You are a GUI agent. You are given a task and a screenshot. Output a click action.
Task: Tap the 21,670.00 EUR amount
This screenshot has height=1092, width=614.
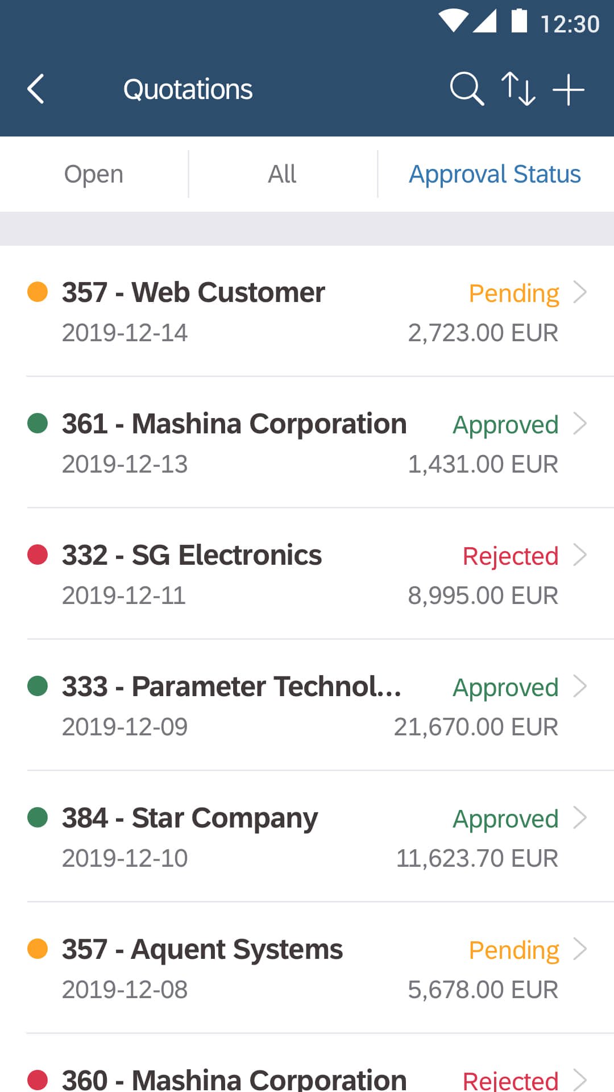pyautogui.click(x=476, y=727)
